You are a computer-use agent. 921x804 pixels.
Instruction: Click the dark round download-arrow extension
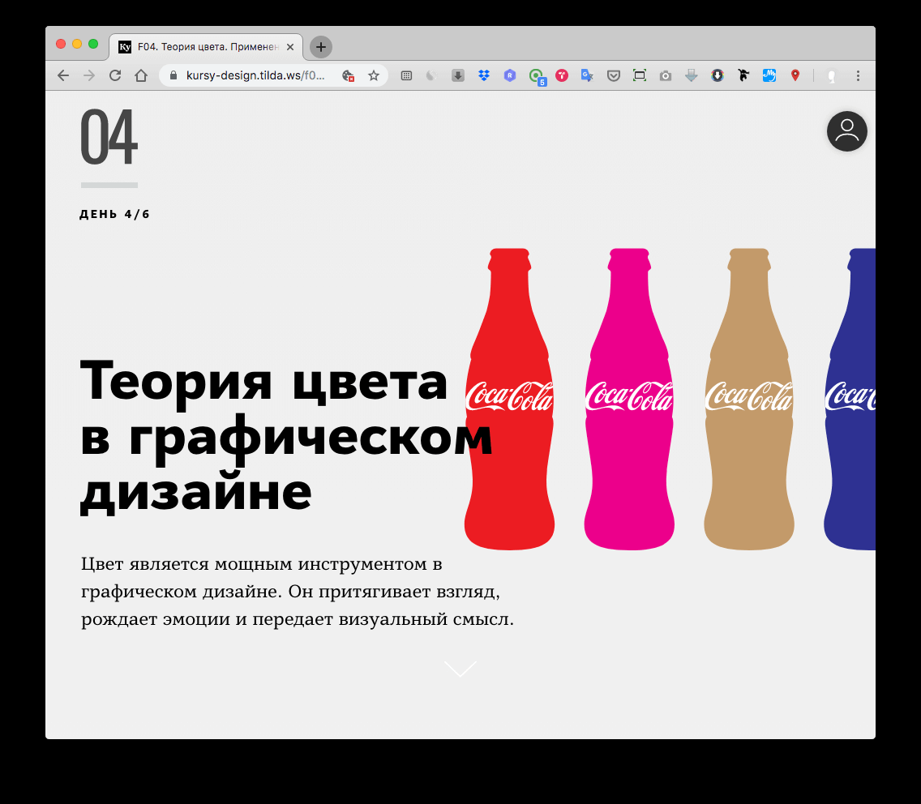pyautogui.click(x=718, y=75)
